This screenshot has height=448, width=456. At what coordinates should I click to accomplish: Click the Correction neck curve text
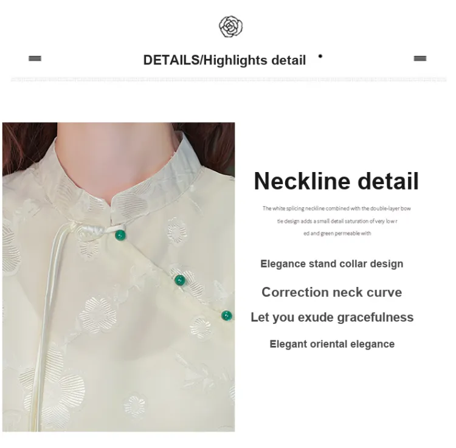click(x=332, y=292)
